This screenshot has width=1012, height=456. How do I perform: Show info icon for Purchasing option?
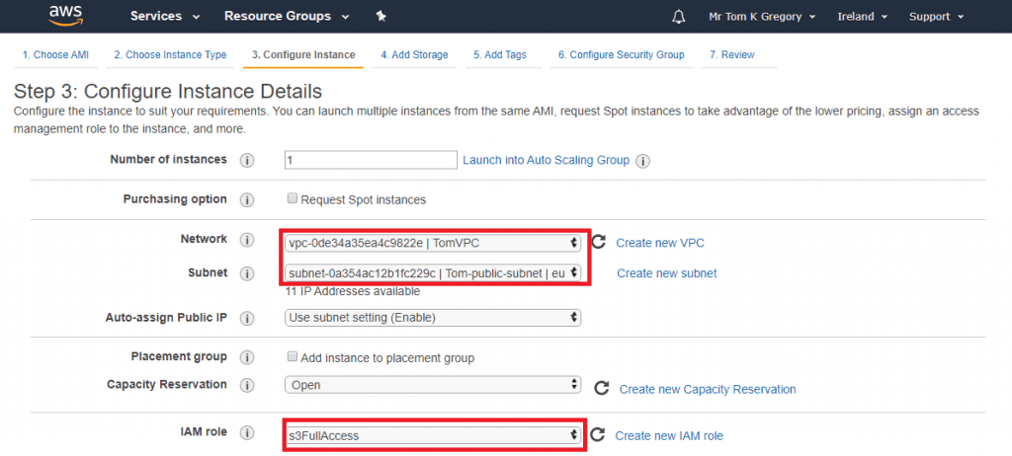point(247,199)
